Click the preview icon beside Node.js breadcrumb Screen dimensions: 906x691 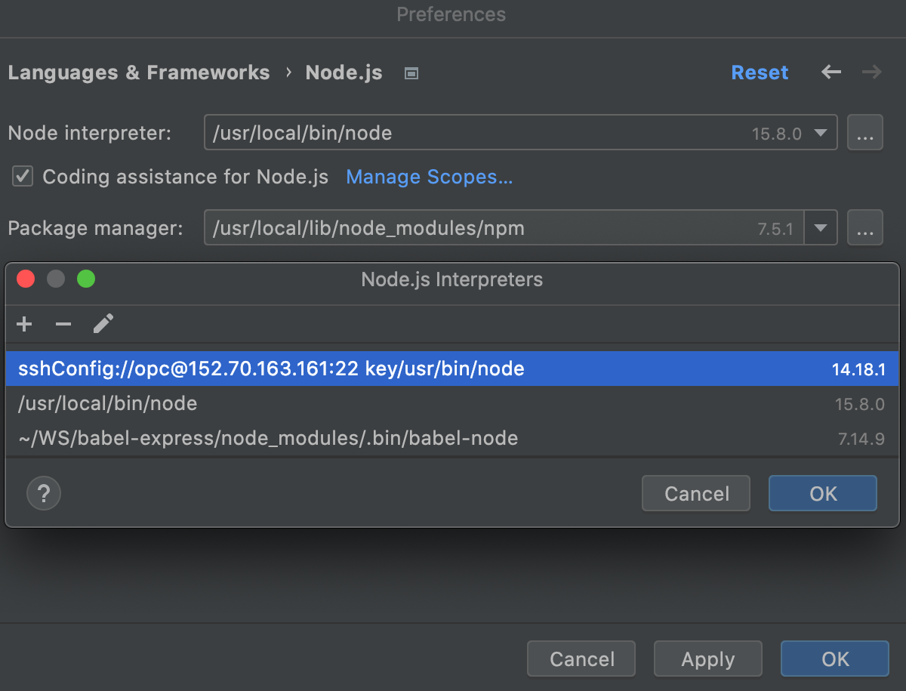point(411,72)
